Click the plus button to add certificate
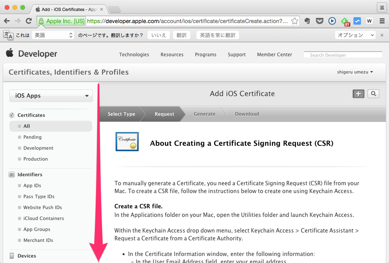This screenshot has height=263, width=389. 359,94
